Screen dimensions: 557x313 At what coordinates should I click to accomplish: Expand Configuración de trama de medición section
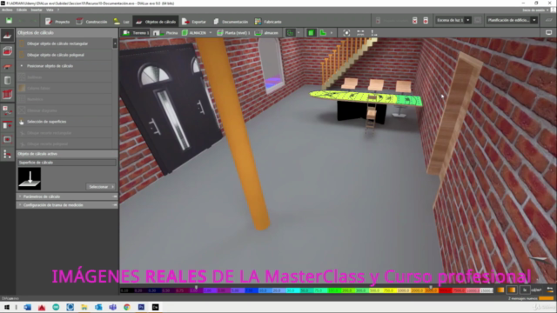pyautogui.click(x=67, y=205)
